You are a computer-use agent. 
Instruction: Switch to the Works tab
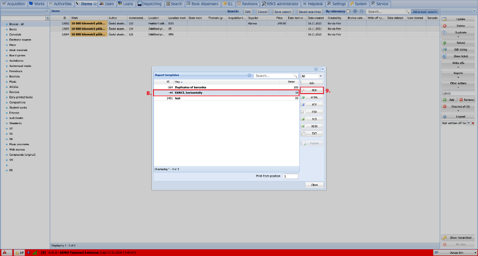(37, 4)
